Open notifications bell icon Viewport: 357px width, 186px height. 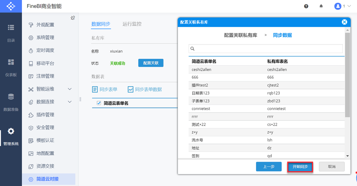click(x=321, y=6)
